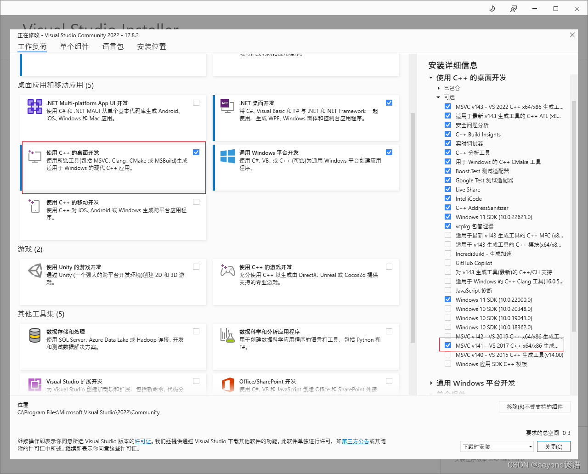The width and height of the screenshot is (588, 474).
Task: Switch to the 单个组件 tab
Action: 74,46
